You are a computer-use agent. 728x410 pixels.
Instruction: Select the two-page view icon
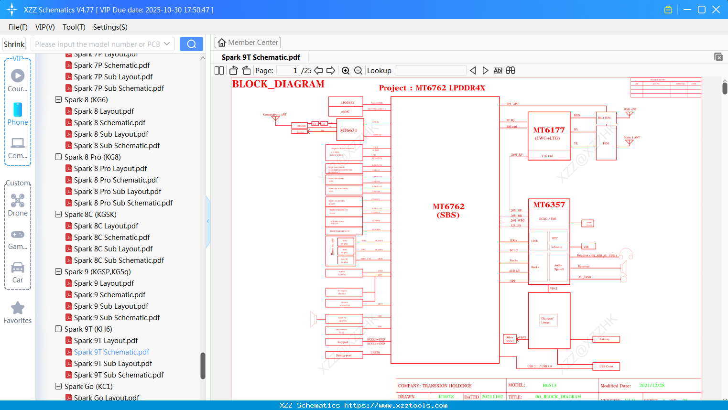click(218, 70)
